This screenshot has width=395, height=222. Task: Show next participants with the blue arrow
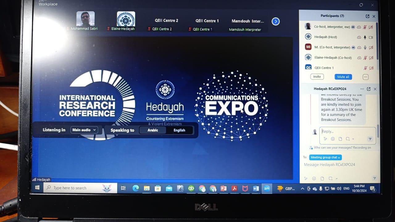276,22
